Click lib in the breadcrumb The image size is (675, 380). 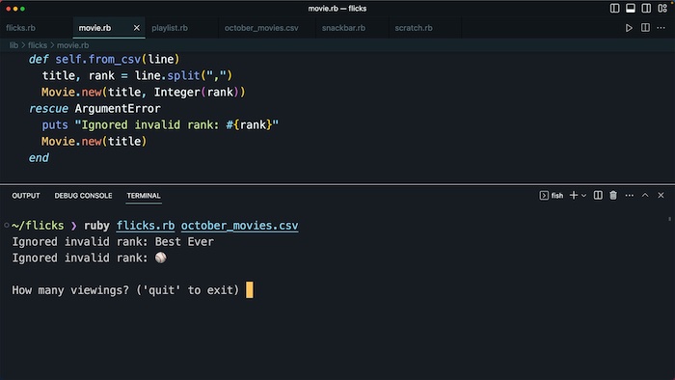point(13,45)
